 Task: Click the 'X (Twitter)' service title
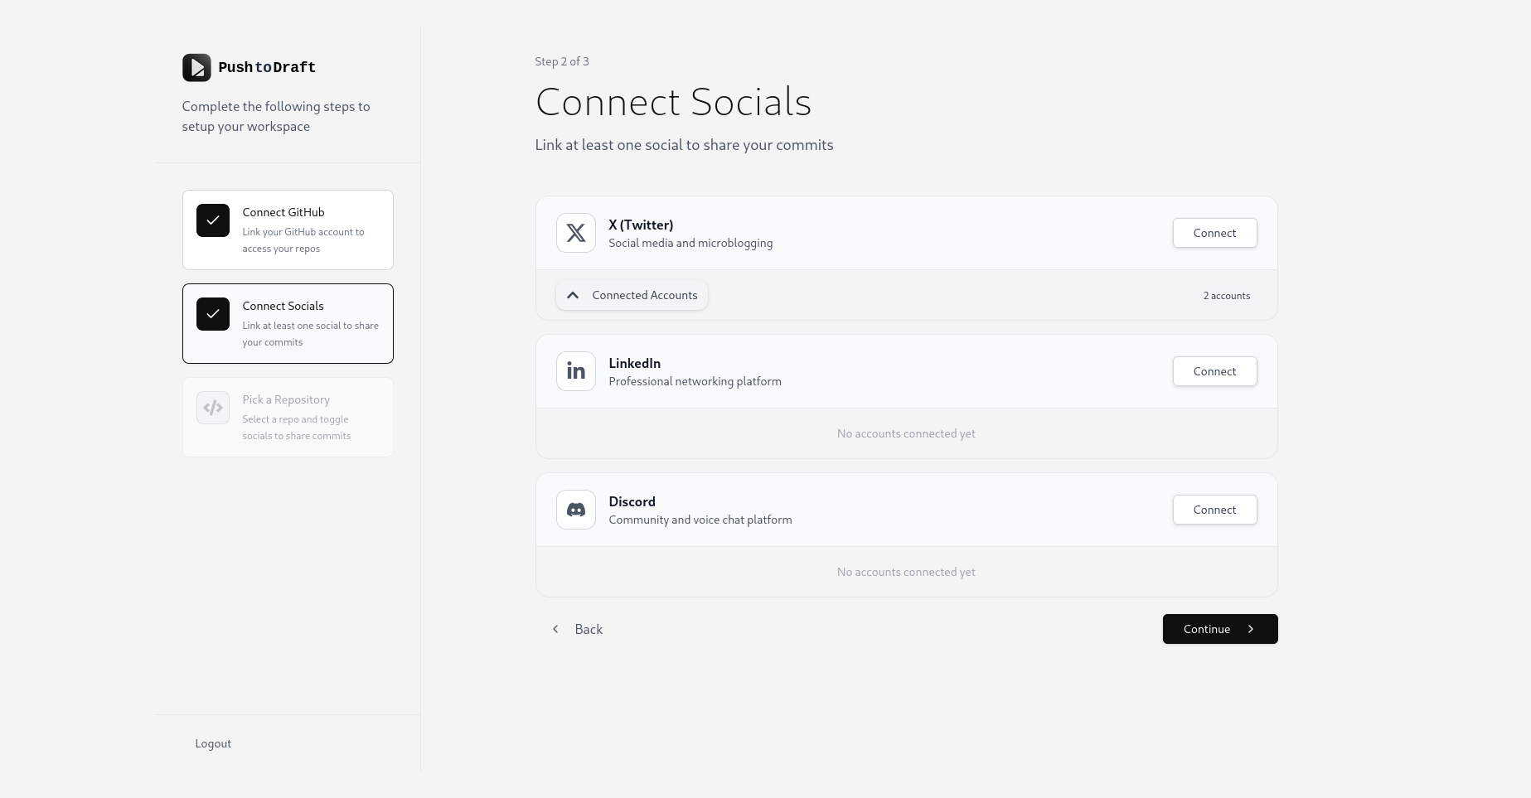pos(641,225)
